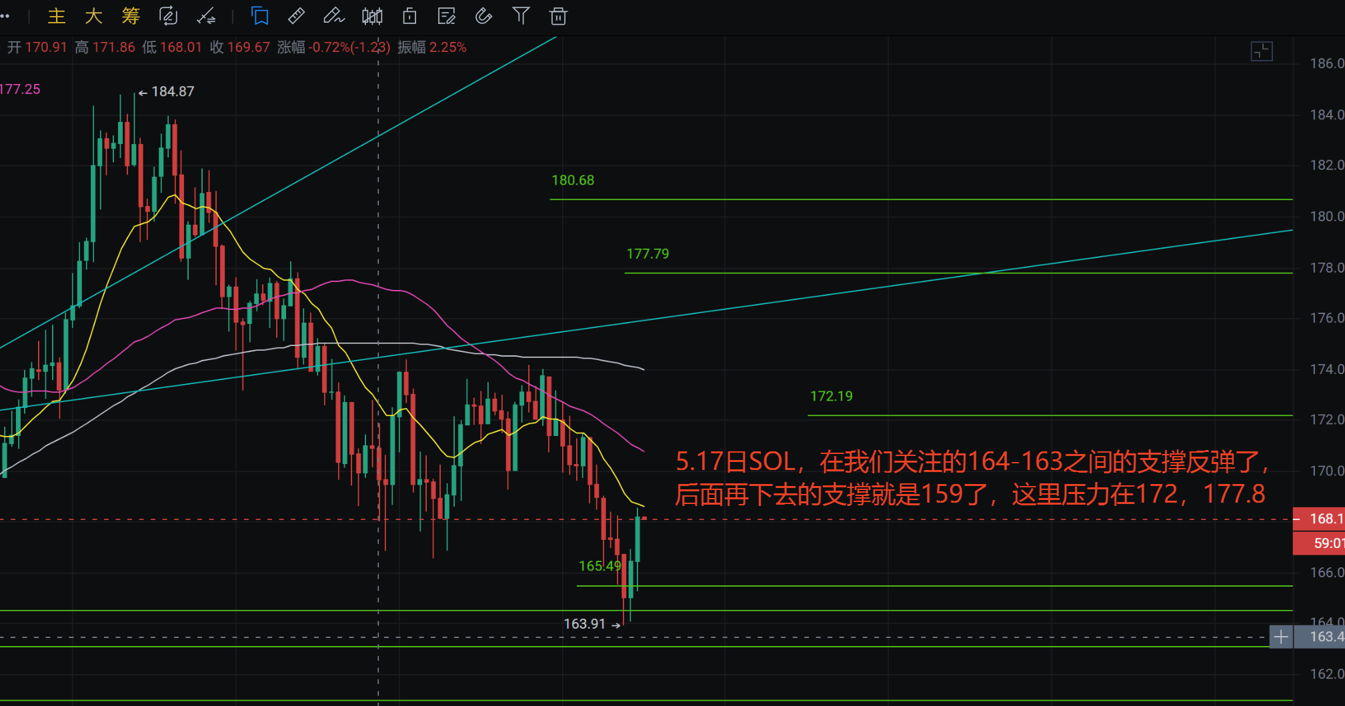This screenshot has width=1345, height=706.
Task: Click the 162.0 price axis label
Action: (x=1327, y=674)
